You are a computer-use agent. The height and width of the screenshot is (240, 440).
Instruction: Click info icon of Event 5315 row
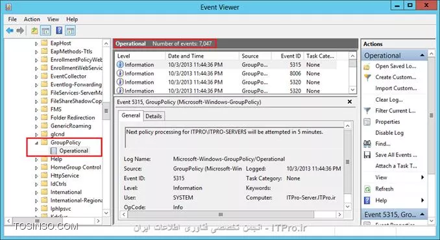point(120,64)
